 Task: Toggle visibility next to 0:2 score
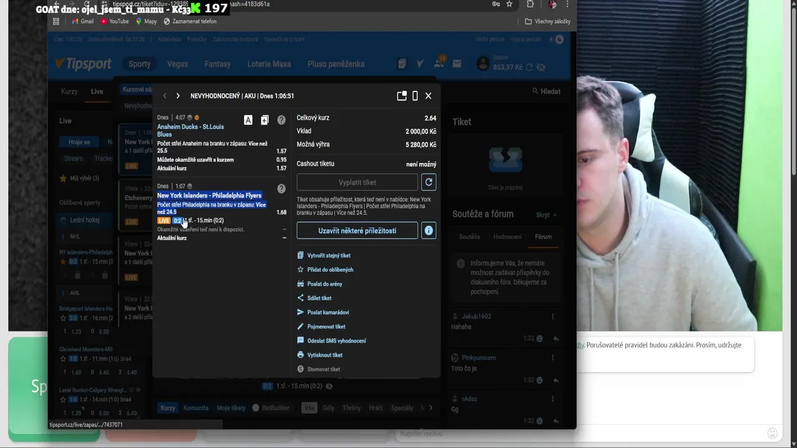click(x=329, y=386)
